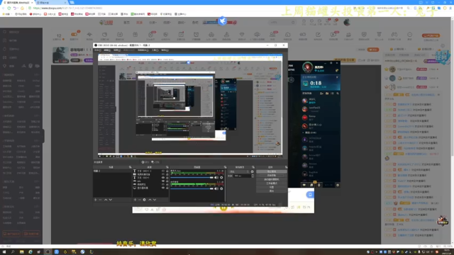Toggle lock on the third source row

tap(167, 178)
